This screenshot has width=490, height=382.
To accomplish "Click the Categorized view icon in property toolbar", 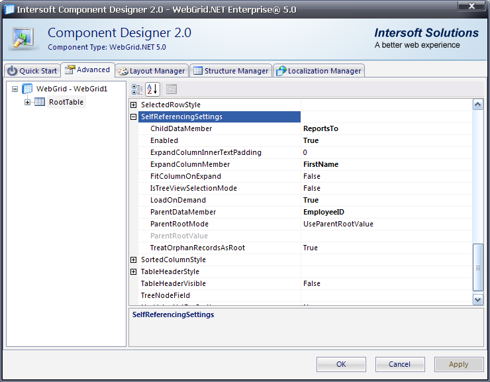I will tap(137, 89).
